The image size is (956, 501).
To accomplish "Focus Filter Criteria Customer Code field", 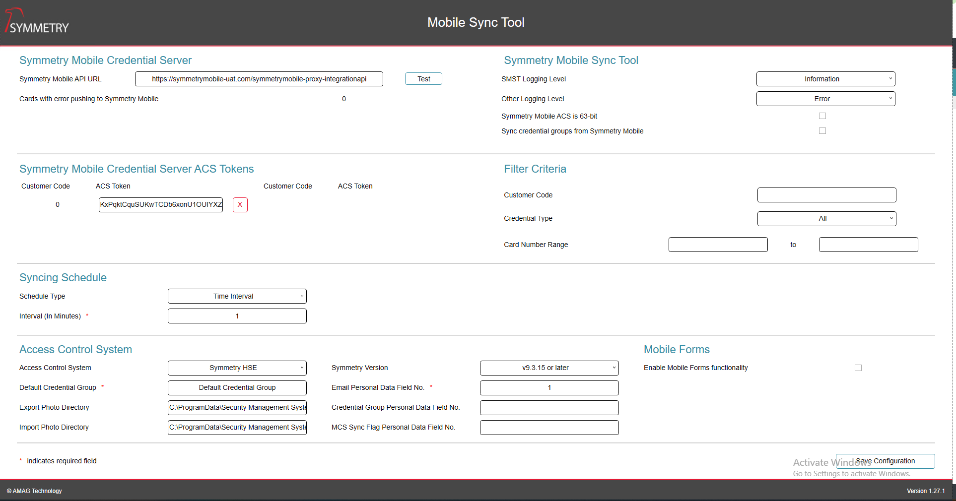I will point(827,195).
